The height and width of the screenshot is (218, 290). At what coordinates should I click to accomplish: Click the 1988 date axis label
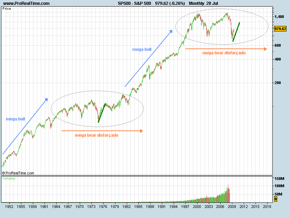point(150,207)
